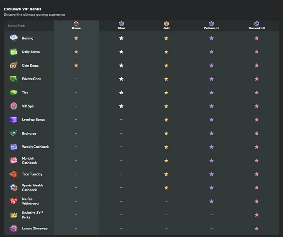Click the VIP Spin wheel icon
This screenshot has height=237, width=283.
tap(14, 106)
